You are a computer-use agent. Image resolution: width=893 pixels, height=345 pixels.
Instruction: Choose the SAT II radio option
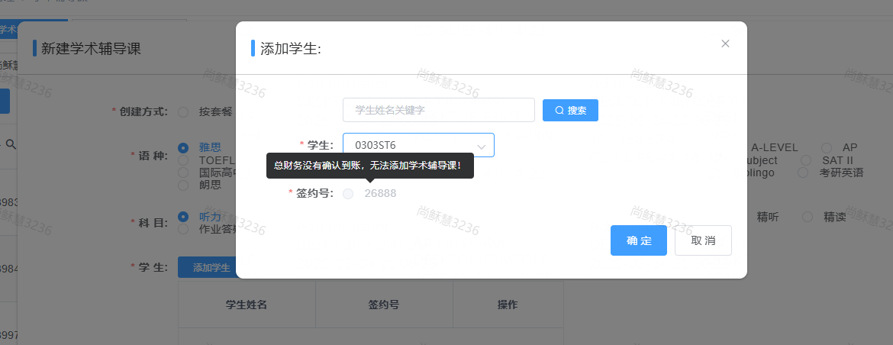pyautogui.click(x=806, y=160)
